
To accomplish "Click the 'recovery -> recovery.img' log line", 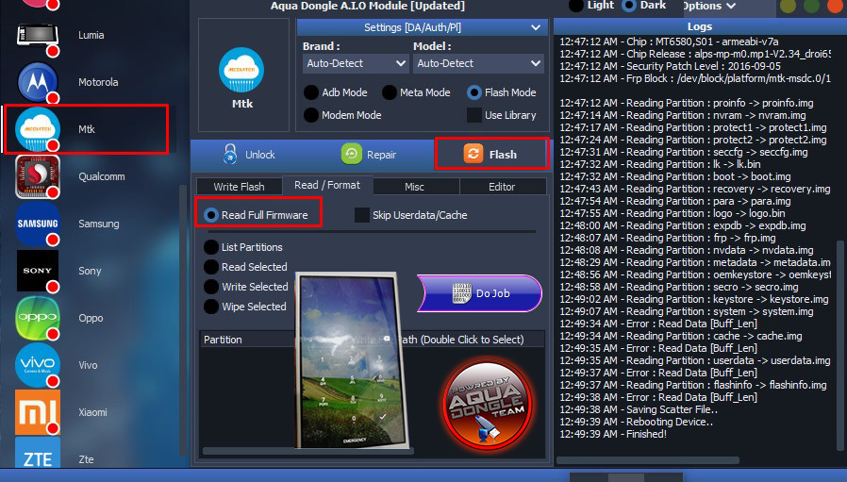I will (695, 189).
